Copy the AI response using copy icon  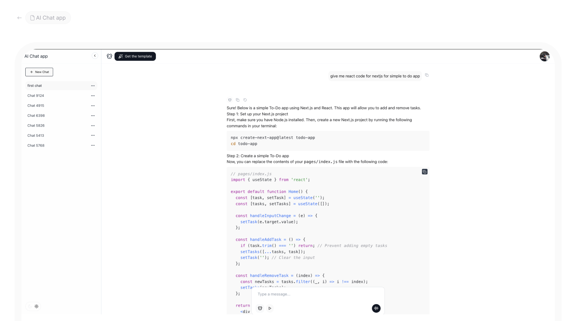pos(237,100)
